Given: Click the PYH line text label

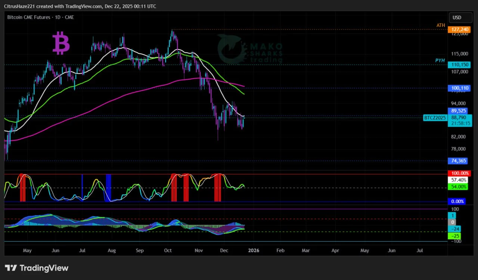Looking at the screenshot, I should pyautogui.click(x=440, y=60).
